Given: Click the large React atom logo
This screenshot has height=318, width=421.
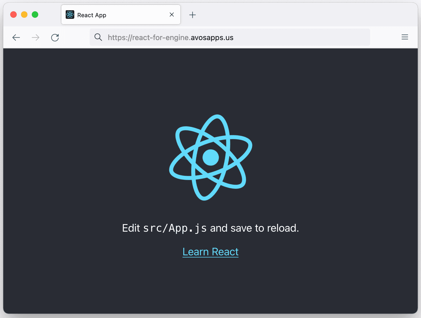Looking at the screenshot, I should coord(210,157).
